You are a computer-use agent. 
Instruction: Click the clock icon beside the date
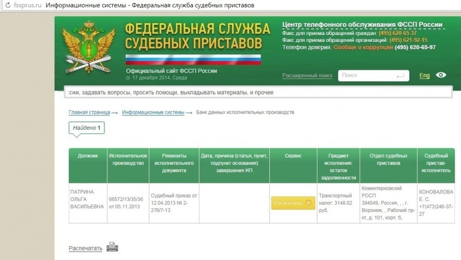[x=128, y=78]
